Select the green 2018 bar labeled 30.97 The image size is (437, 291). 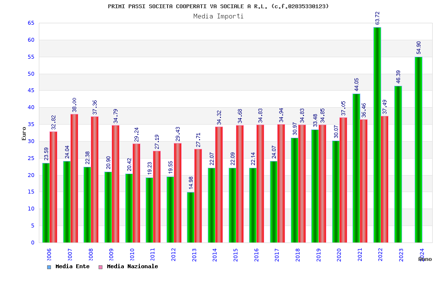point(295,190)
